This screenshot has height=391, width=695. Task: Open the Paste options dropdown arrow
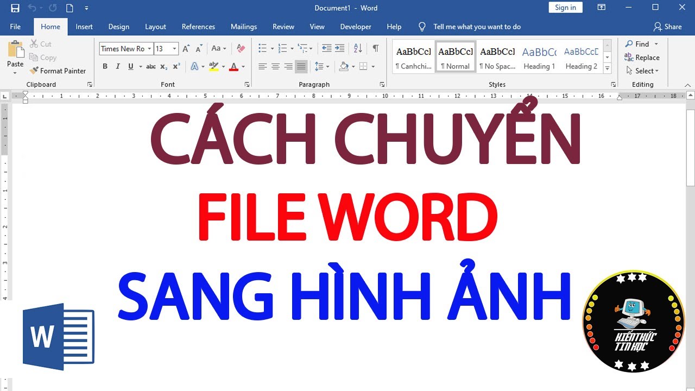click(15, 73)
